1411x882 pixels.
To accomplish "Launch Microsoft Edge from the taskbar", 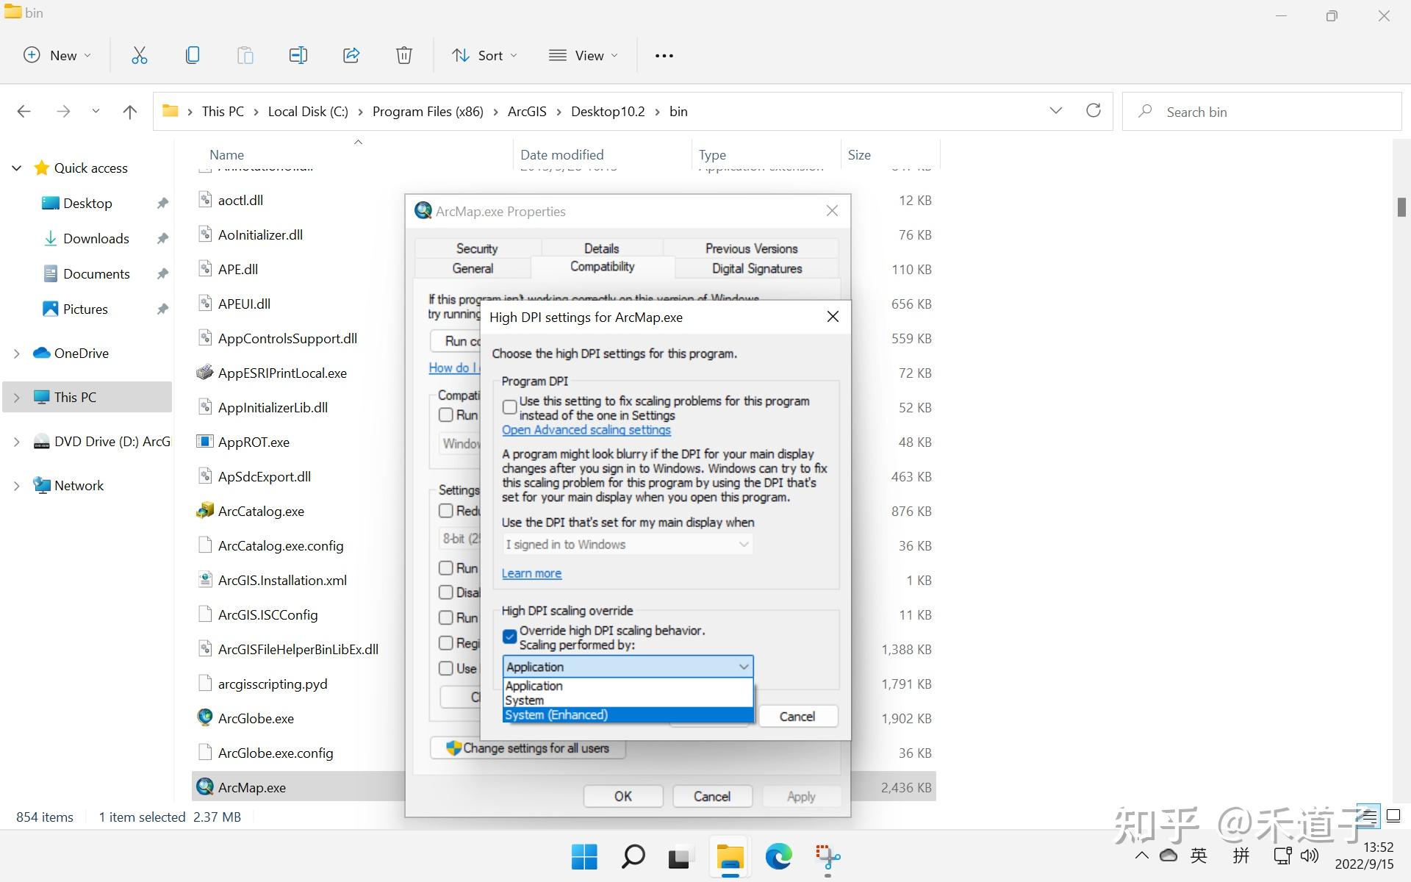I will tap(779, 856).
